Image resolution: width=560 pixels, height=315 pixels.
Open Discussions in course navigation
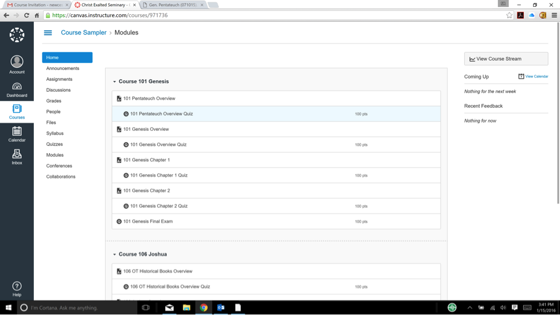(58, 90)
